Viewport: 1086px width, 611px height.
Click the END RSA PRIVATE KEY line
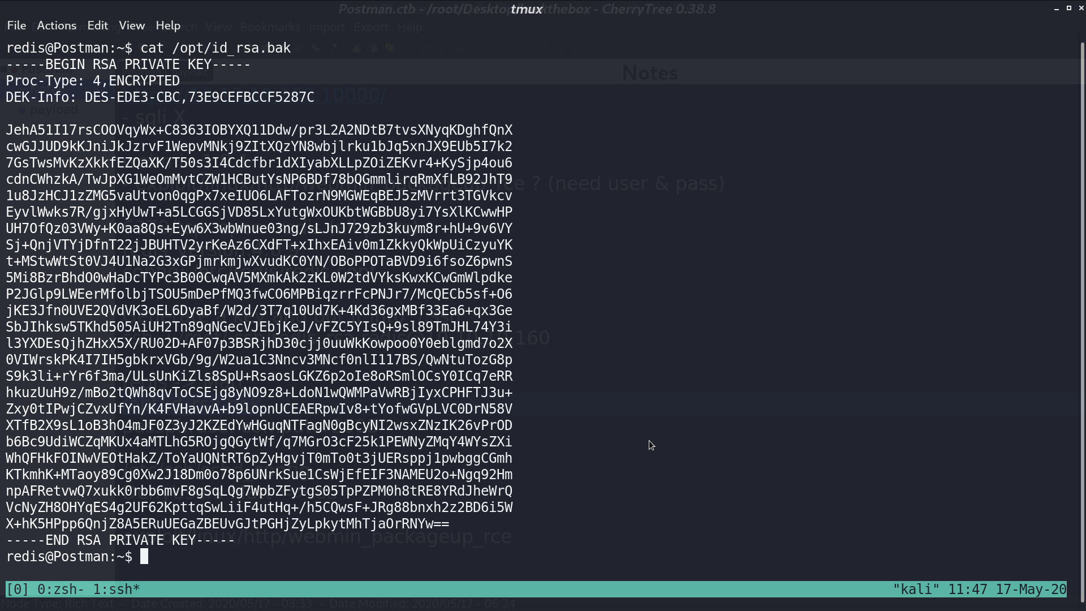(x=120, y=540)
